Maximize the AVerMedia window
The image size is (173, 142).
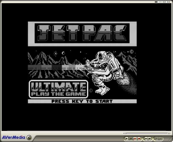(x=164, y=2)
